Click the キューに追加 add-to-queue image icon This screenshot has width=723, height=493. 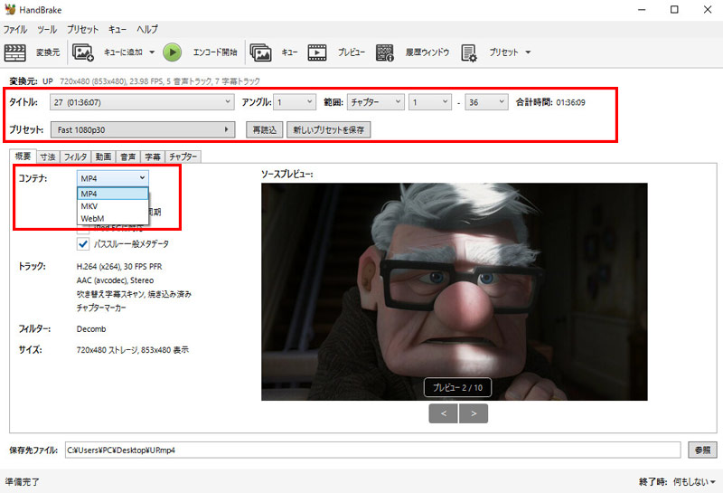coord(83,52)
